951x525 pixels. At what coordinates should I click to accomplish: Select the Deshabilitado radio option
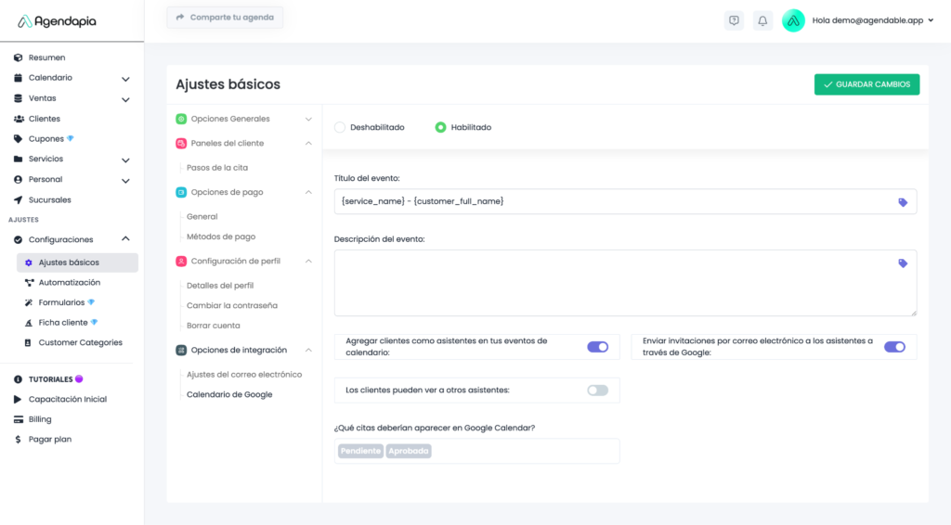340,127
